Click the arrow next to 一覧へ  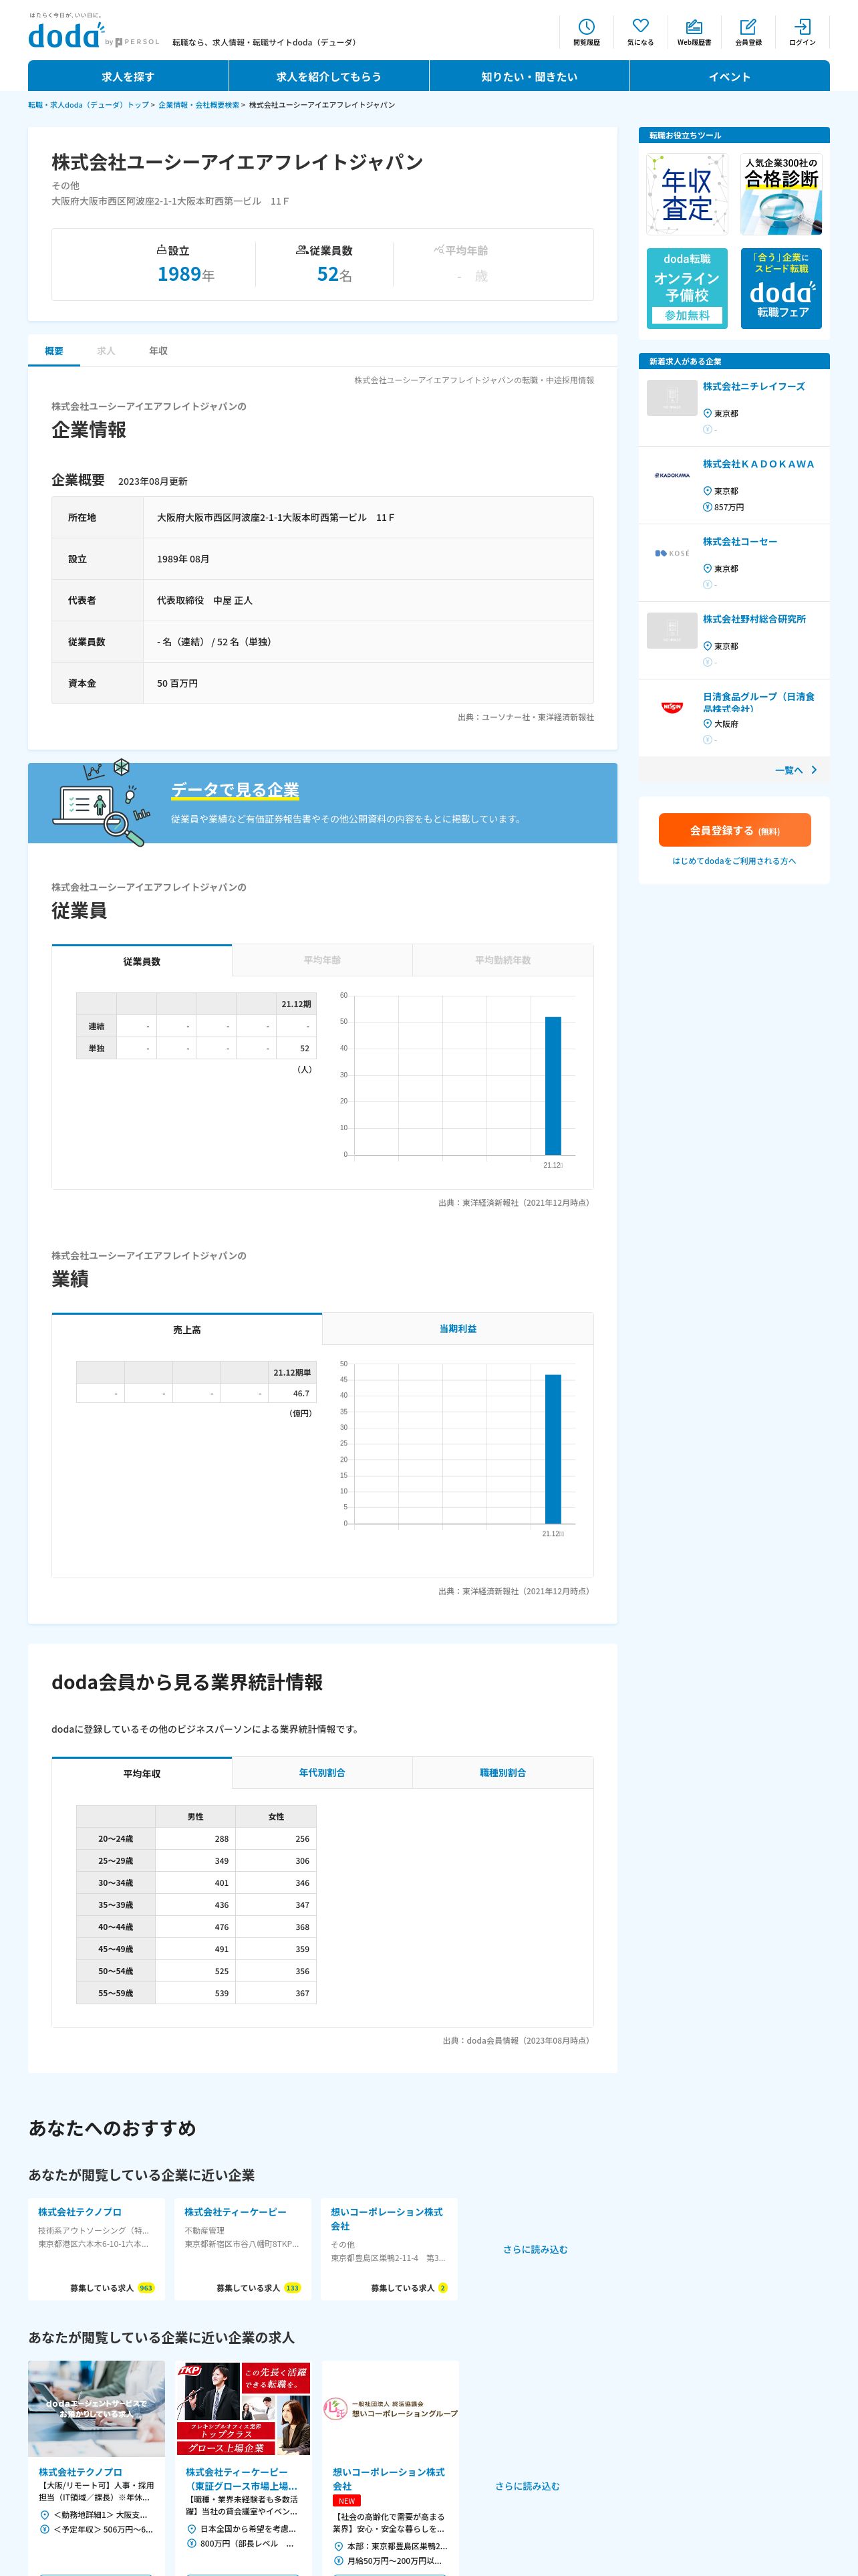[814, 770]
